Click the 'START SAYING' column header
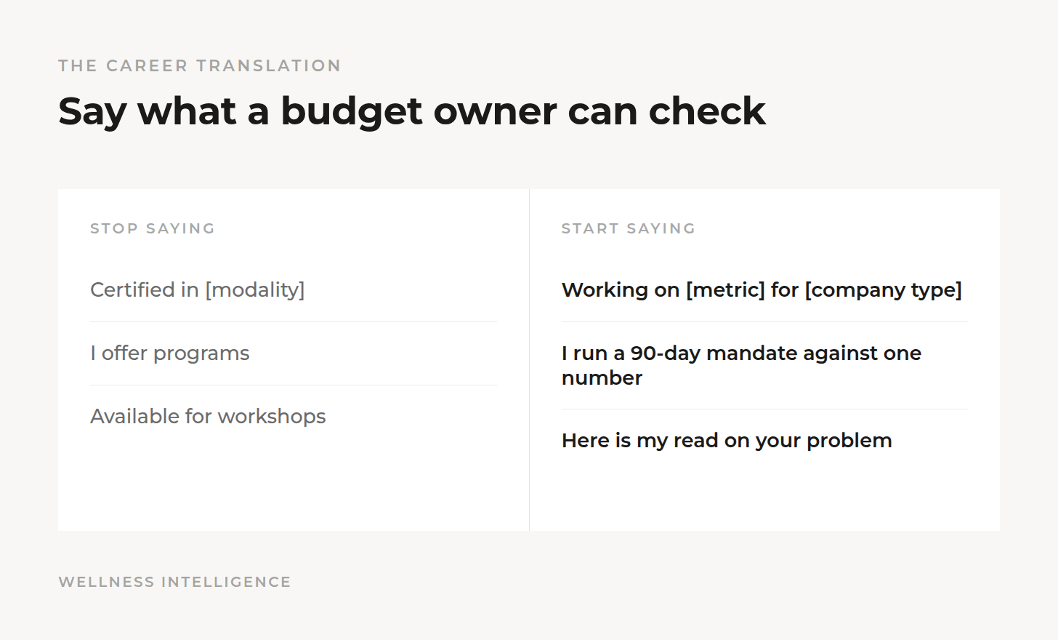 pyautogui.click(x=628, y=228)
